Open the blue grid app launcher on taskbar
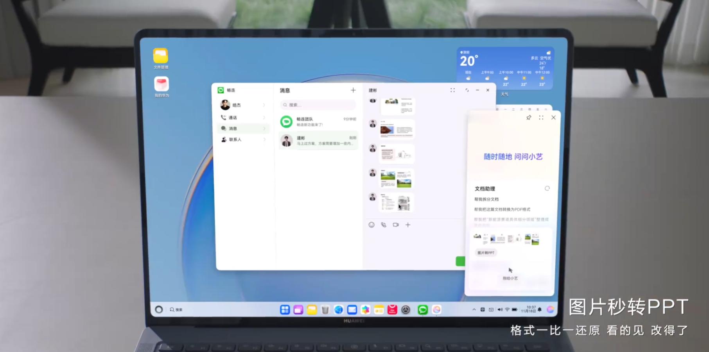This screenshot has width=709, height=352. click(285, 310)
